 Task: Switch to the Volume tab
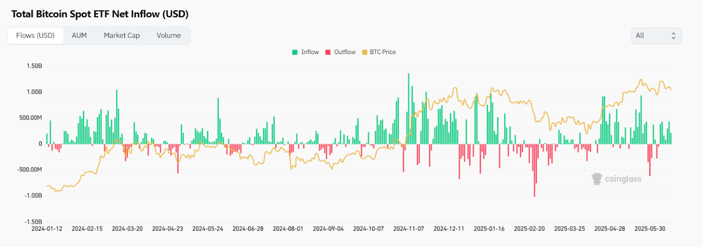tap(169, 36)
